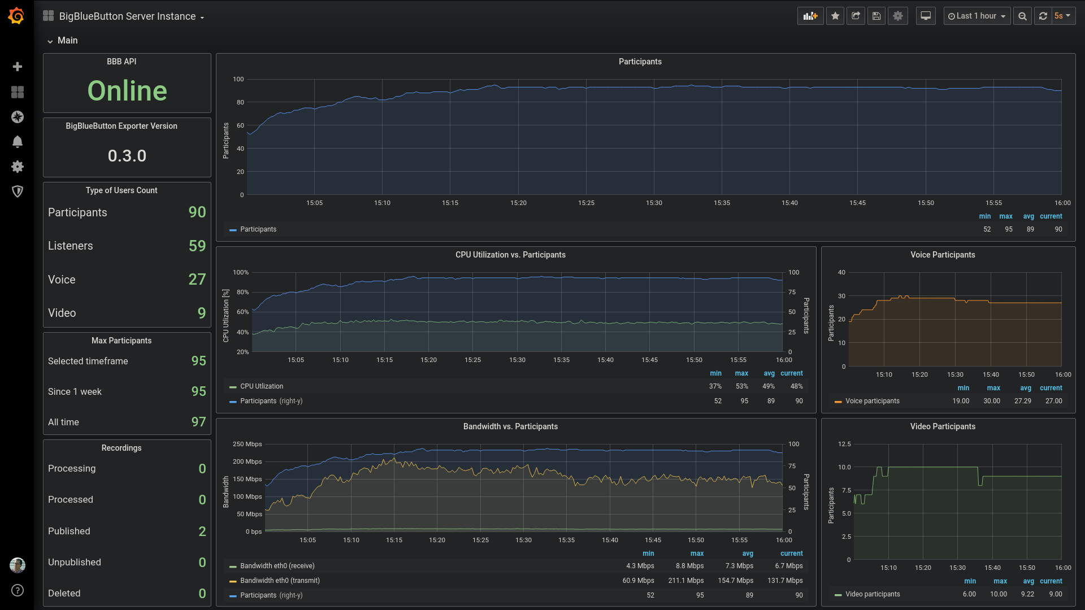Toggle Voice participants legend series
1085x610 pixels.
coord(873,401)
